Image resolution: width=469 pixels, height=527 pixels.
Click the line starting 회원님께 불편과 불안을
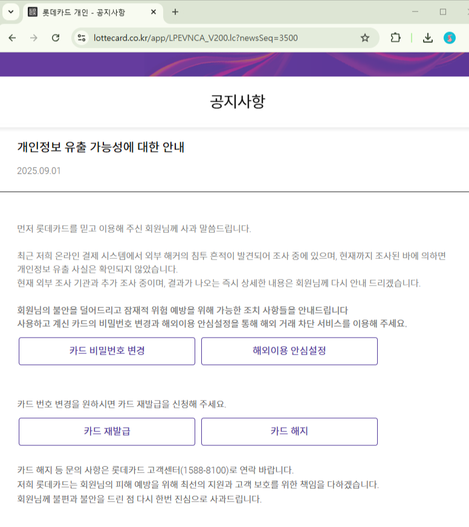140,499
